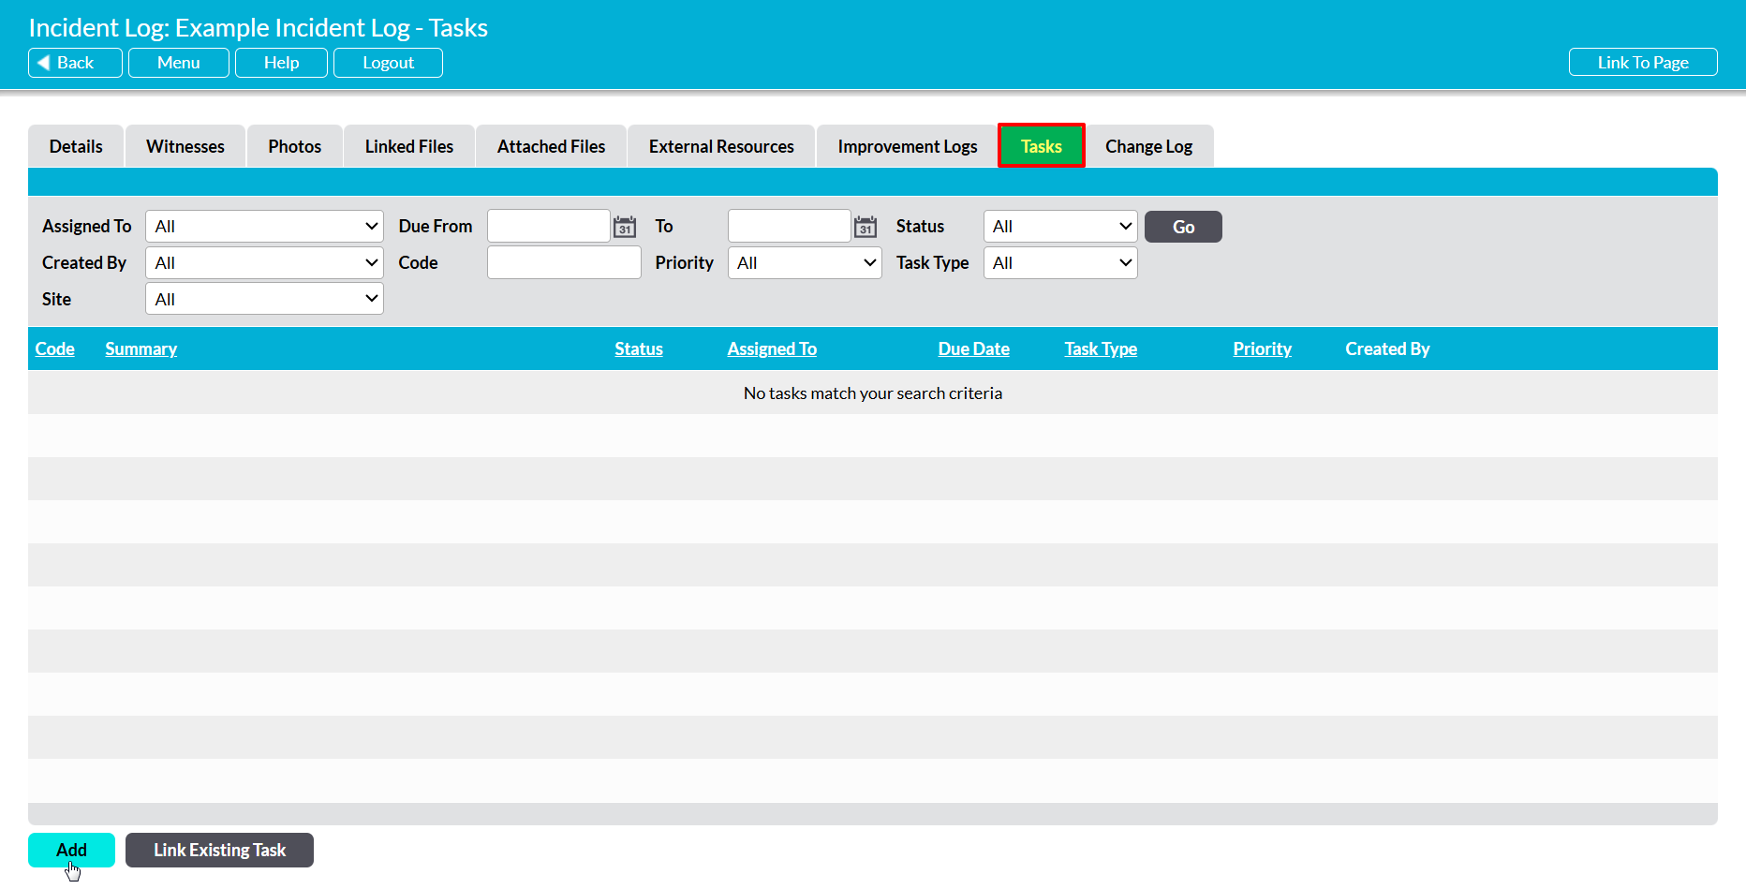Switch to the Improvement Logs tab
This screenshot has width=1746, height=889.
[x=908, y=146]
